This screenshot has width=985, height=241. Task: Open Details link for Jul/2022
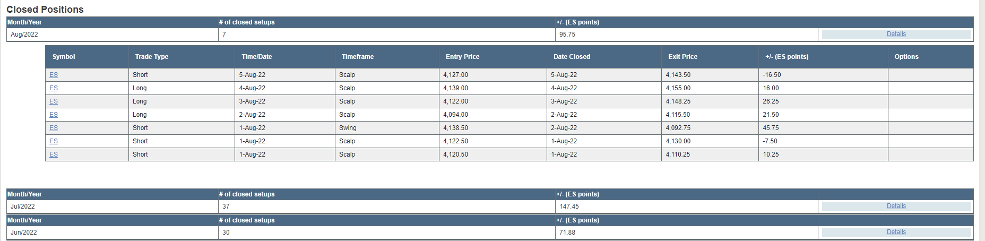896,206
